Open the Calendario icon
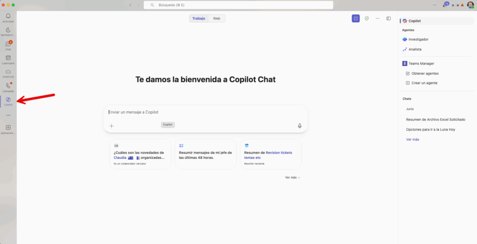Viewport: 477px width, 244px height. coord(8,59)
